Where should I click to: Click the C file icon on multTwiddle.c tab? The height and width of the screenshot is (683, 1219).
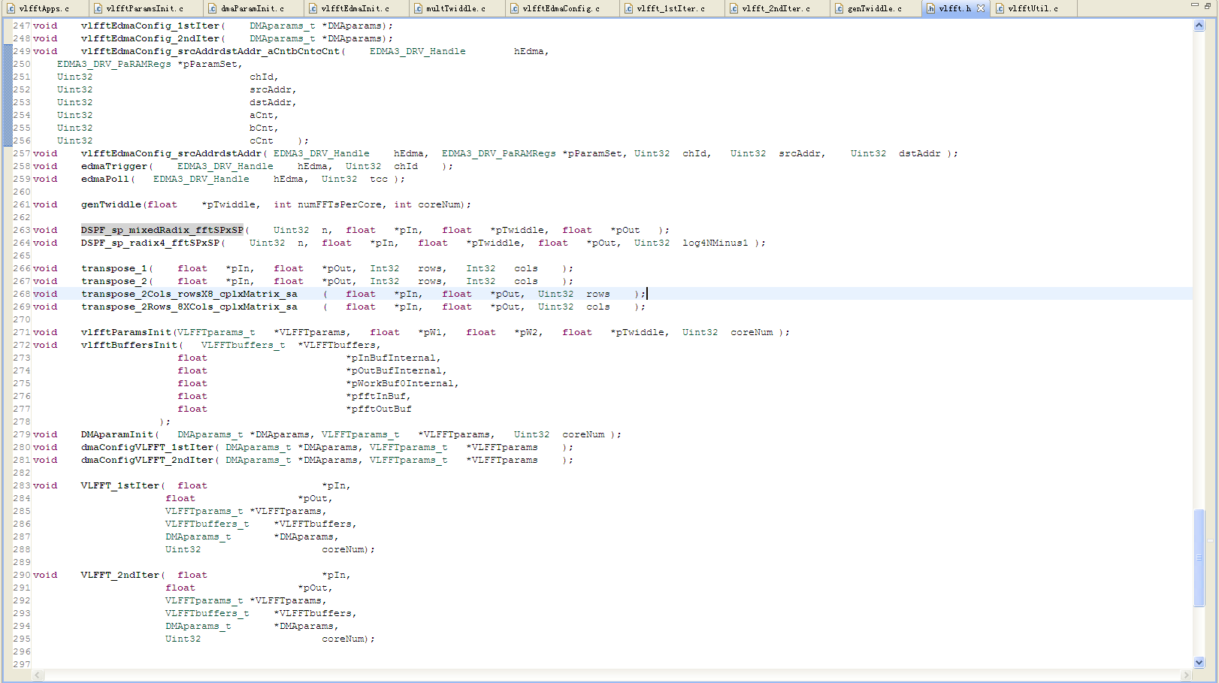pos(418,8)
